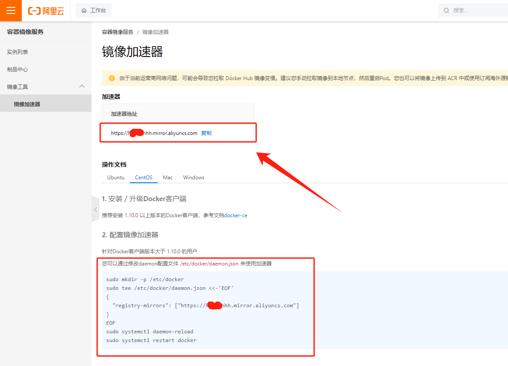508x366 pixels.
Task: Open the docker-ce documentation link
Action: point(236,215)
